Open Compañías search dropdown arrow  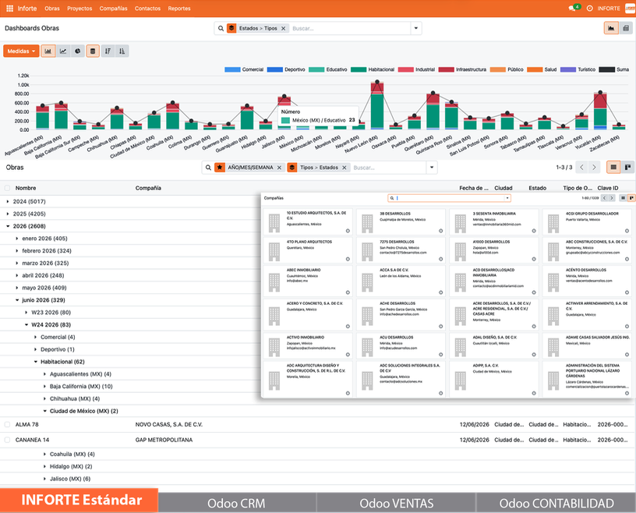click(x=507, y=198)
